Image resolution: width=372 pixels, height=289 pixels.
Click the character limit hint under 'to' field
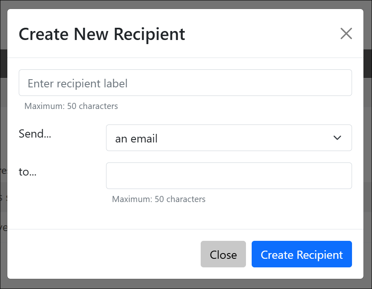(159, 200)
